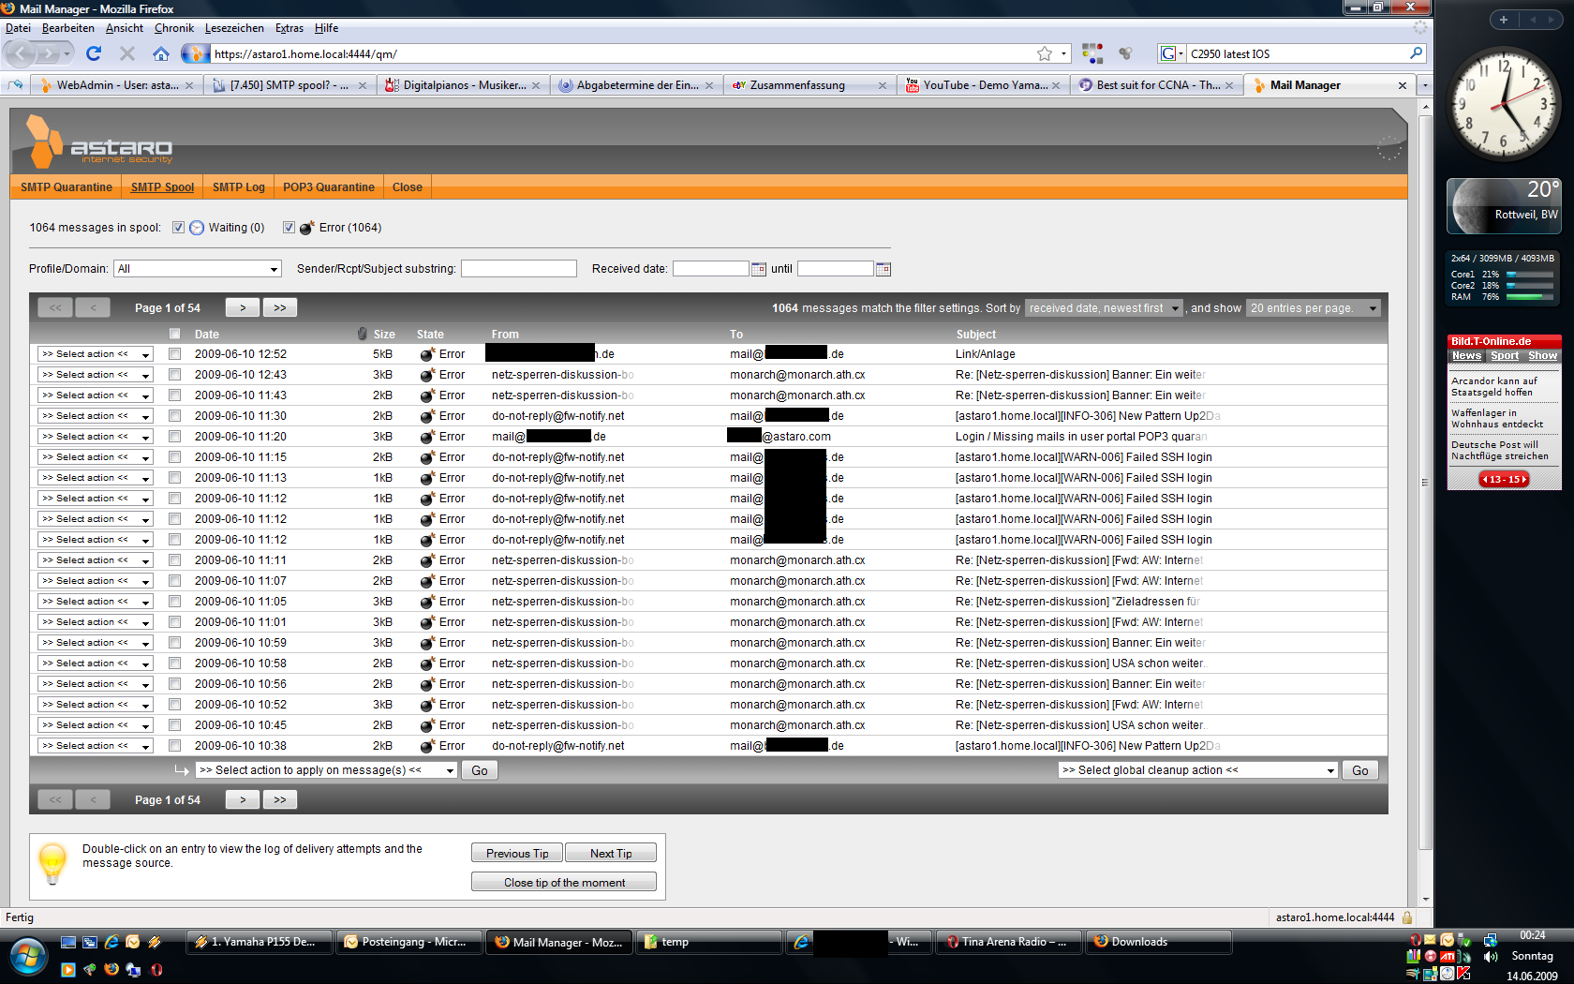Click the sidebar clock gadget
Image resolution: width=1574 pixels, height=984 pixels.
1505,103
